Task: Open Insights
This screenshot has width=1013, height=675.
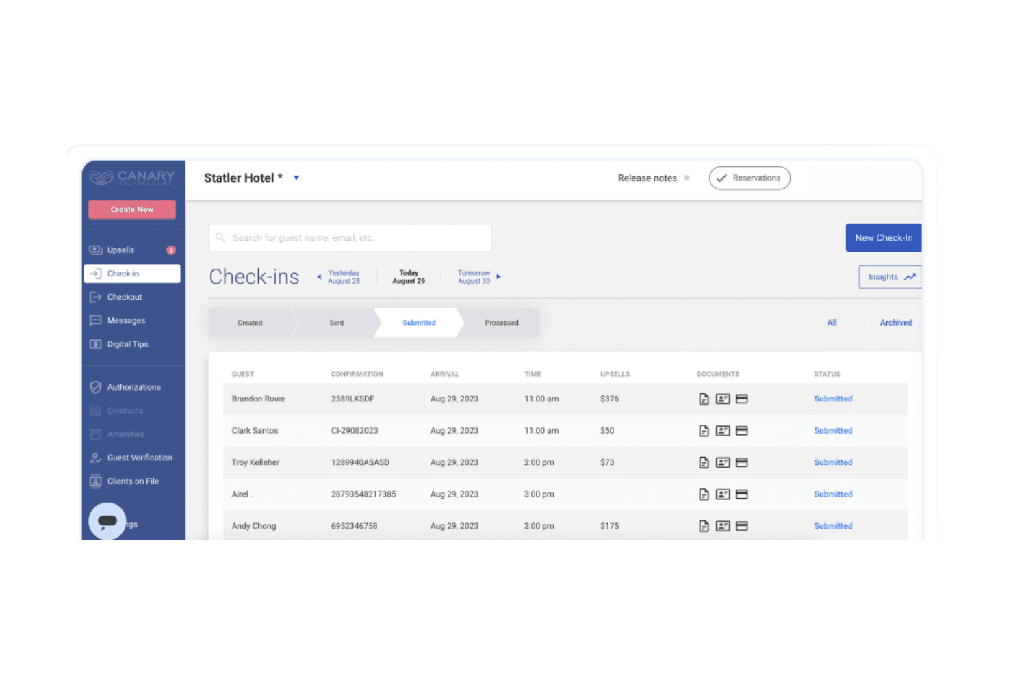Action: point(890,277)
